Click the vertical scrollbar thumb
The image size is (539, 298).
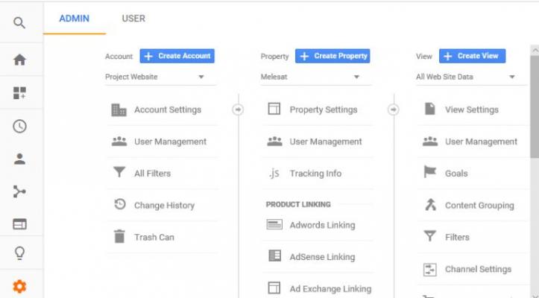535,107
